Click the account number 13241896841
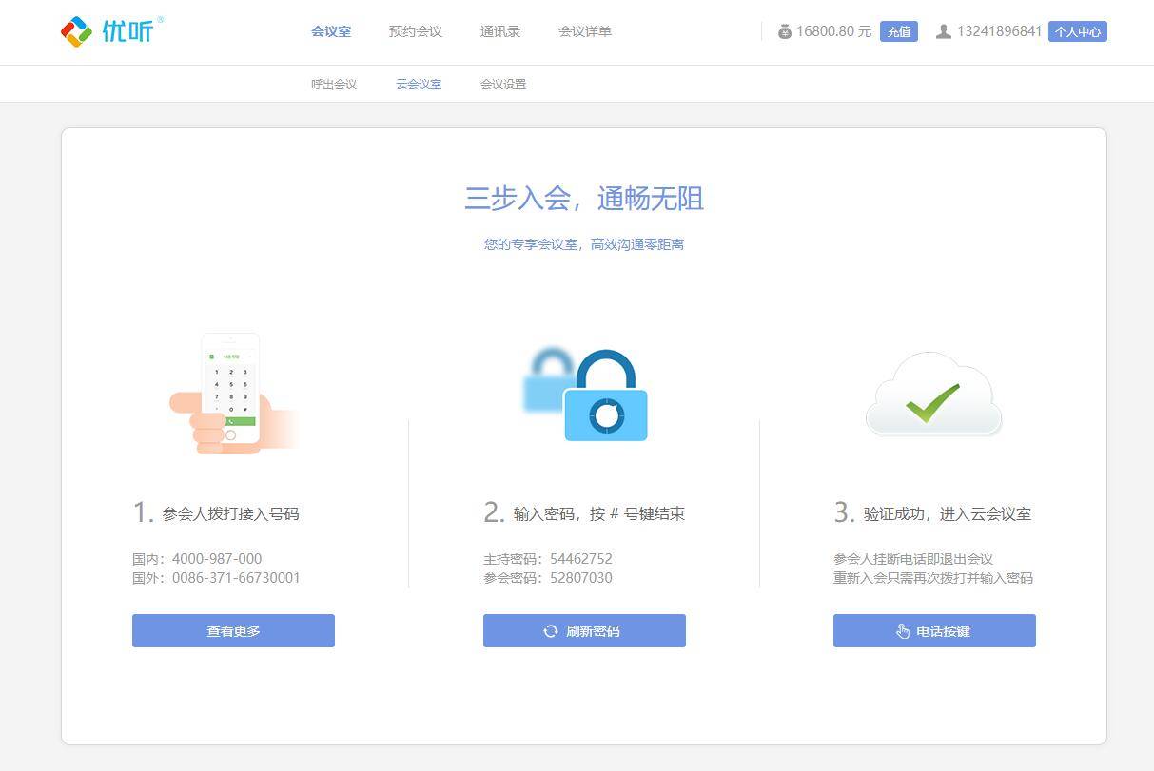 click(999, 31)
